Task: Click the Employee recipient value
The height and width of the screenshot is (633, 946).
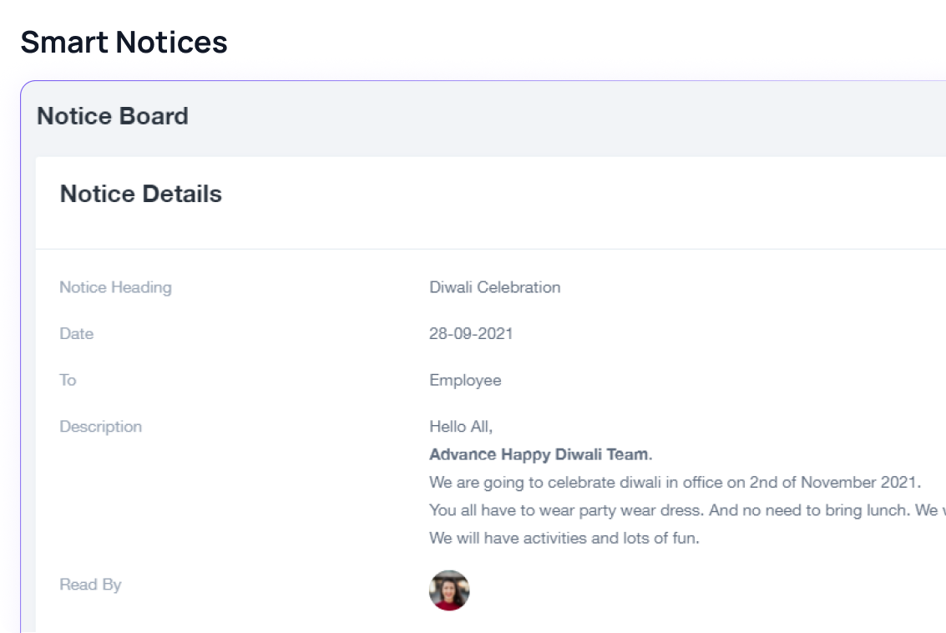Action: pyautogui.click(x=465, y=380)
